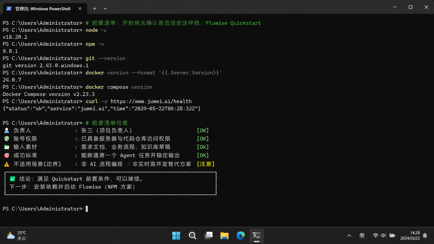The width and height of the screenshot is (434, 244).
Task: Open the volume control in tray
Action: (383, 235)
